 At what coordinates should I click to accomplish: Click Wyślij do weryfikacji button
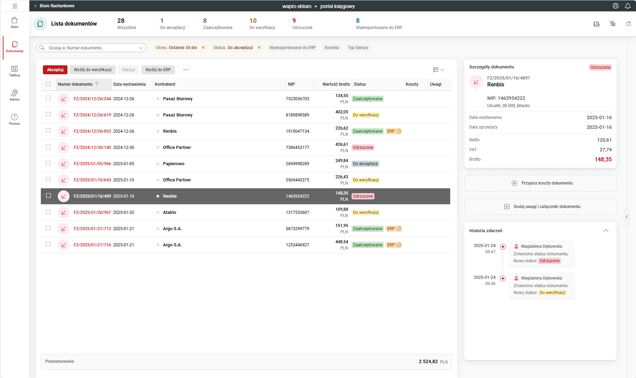click(x=92, y=70)
